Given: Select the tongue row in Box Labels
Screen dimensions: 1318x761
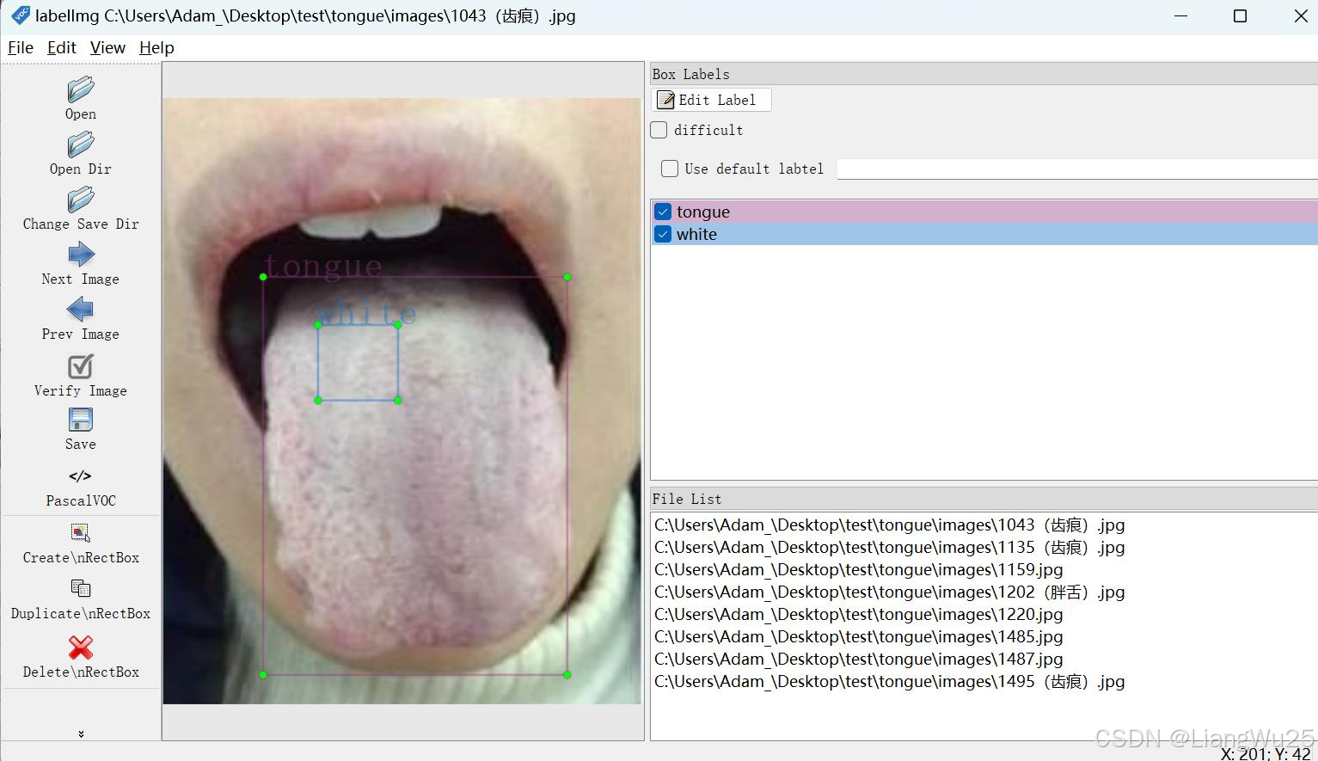Looking at the screenshot, I should 984,212.
